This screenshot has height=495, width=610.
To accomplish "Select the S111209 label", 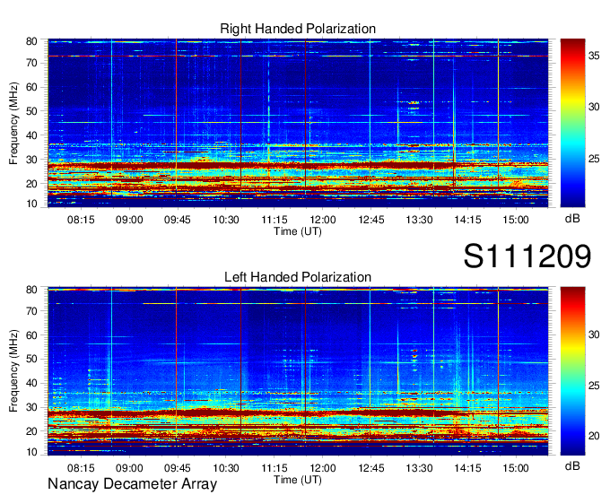I will 527,256.
